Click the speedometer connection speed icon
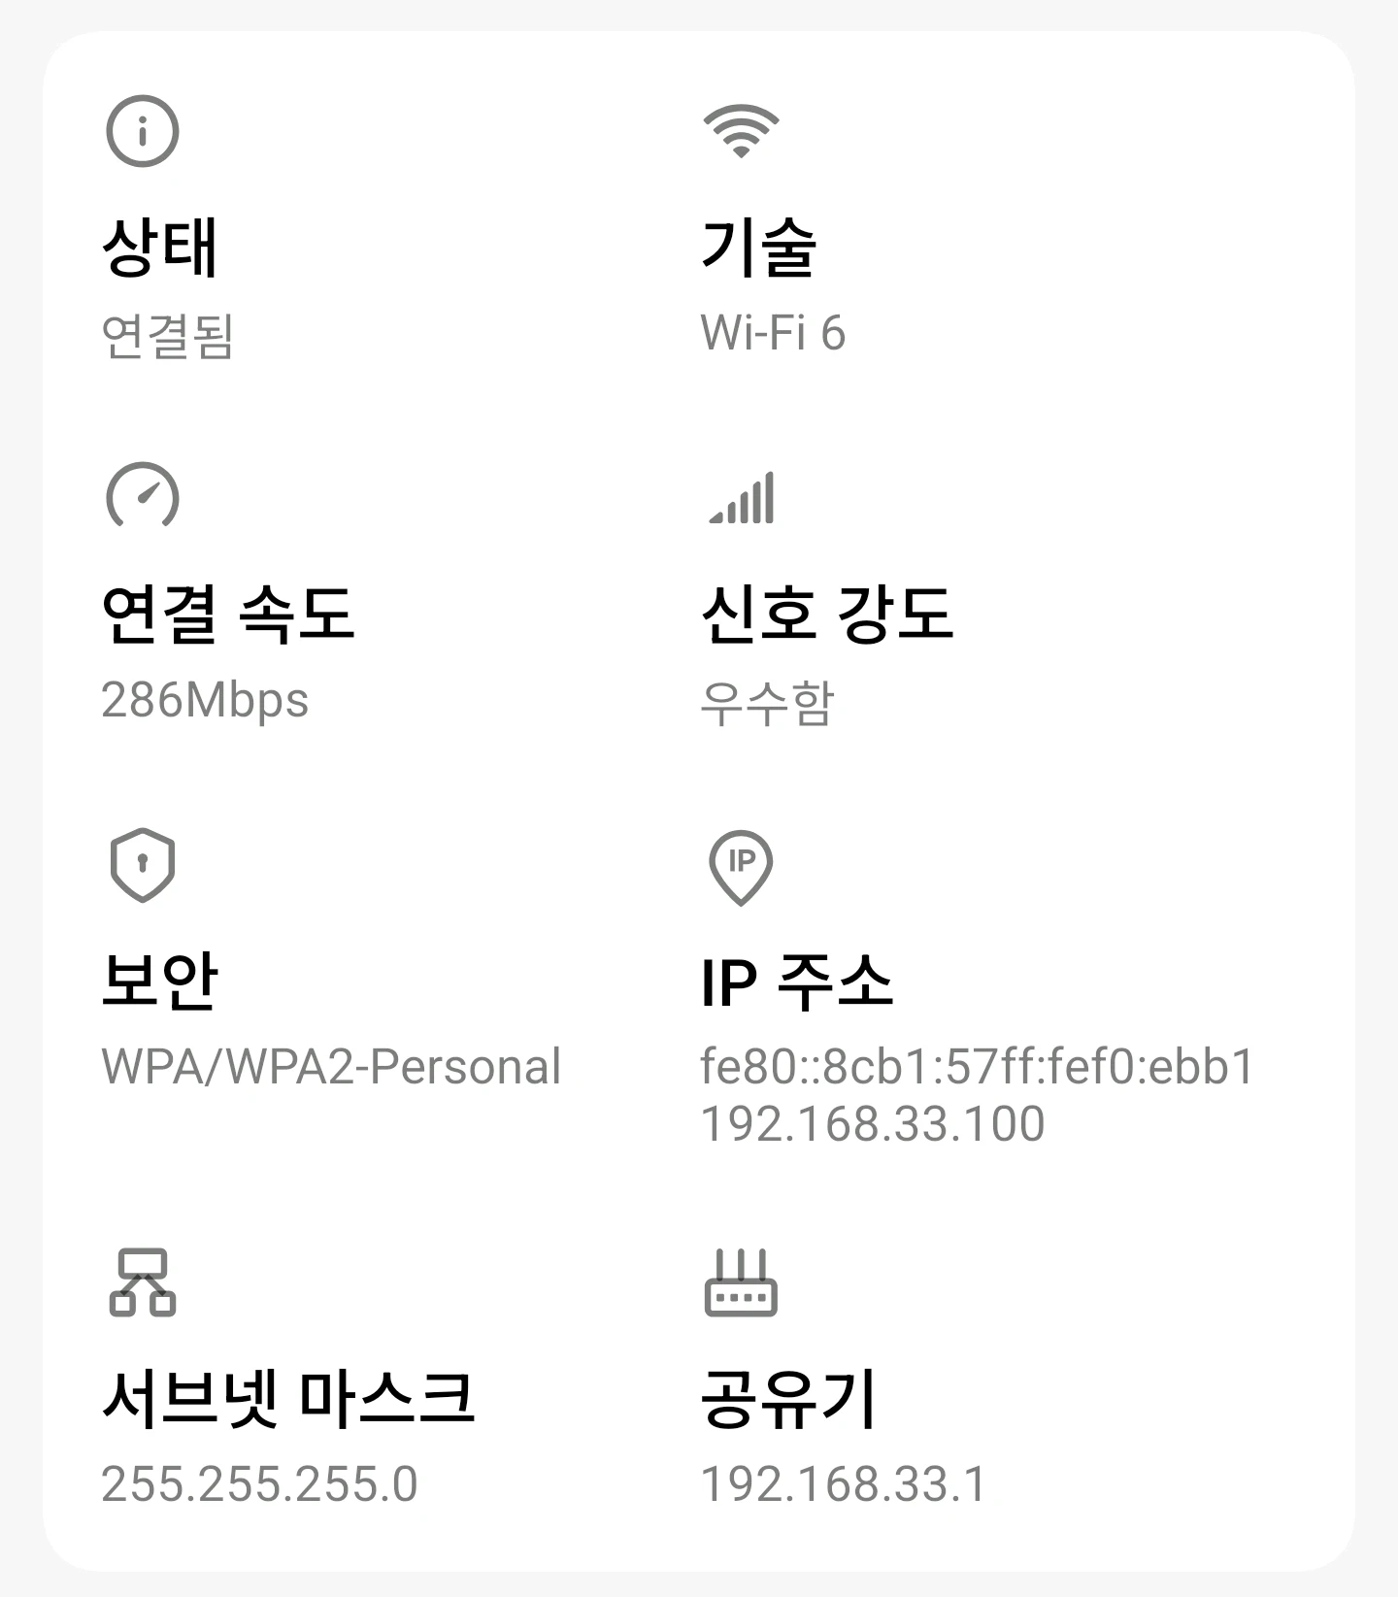 pyautogui.click(x=142, y=496)
